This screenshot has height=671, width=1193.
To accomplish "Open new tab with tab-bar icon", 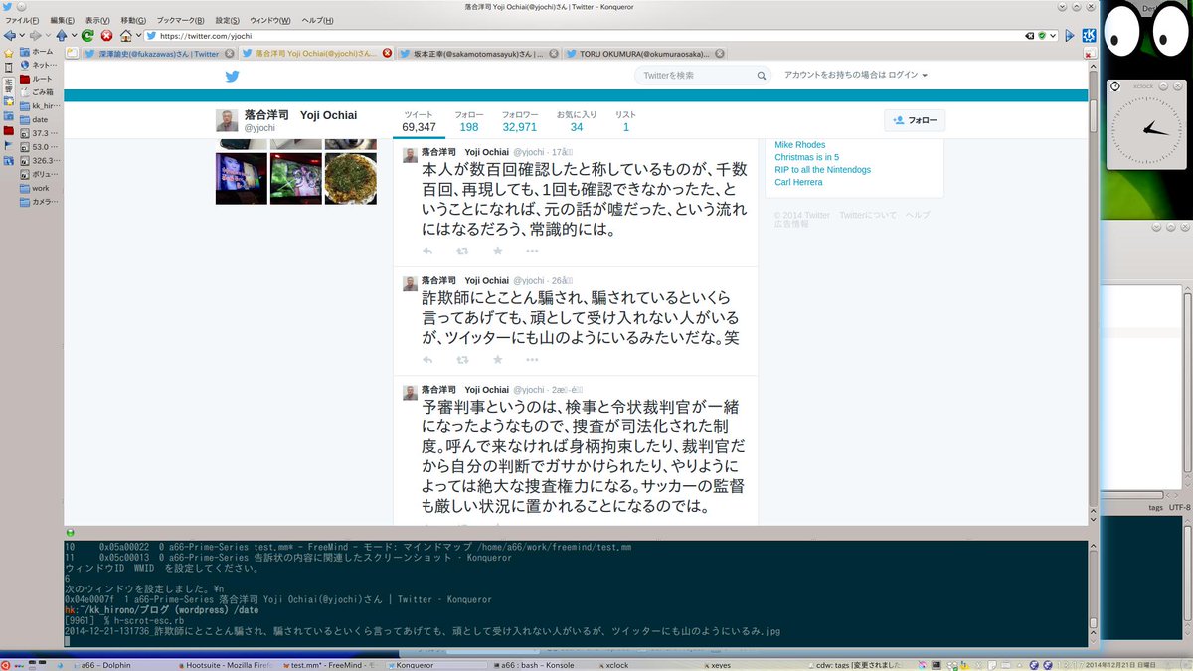I will 70,53.
